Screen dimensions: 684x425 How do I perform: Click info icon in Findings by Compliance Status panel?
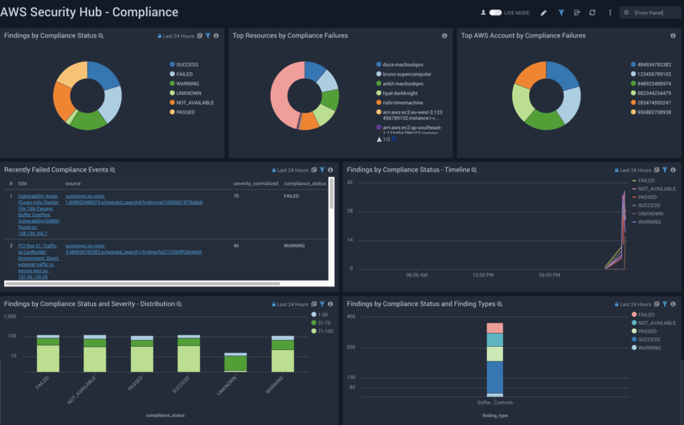[x=216, y=36]
